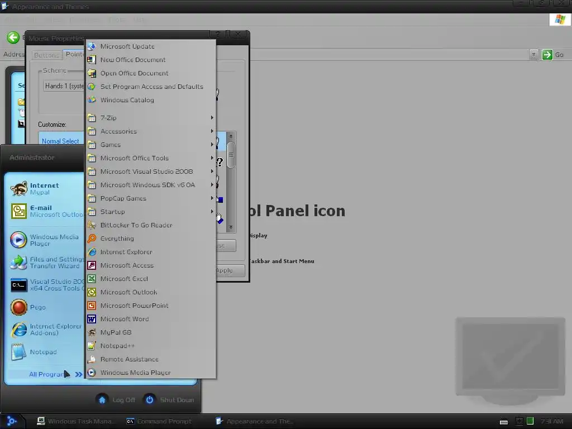
Task: Click the Mouse Properties help button
Action: pyautogui.click(x=217, y=34)
